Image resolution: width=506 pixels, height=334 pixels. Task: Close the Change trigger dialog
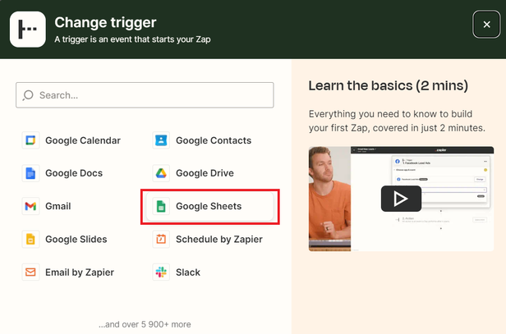pos(486,24)
